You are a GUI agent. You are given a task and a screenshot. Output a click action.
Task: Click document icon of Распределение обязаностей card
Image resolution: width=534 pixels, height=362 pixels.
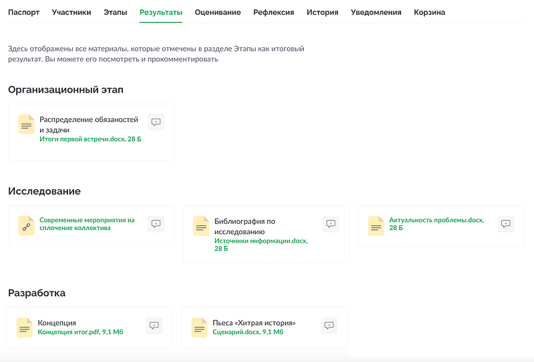pyautogui.click(x=26, y=124)
